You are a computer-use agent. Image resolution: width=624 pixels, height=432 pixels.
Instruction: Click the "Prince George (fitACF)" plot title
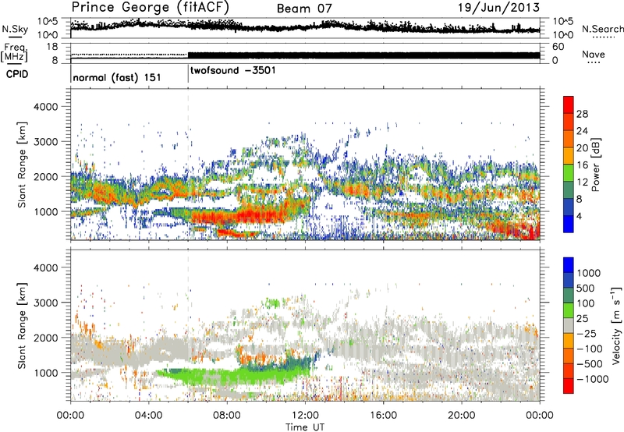(150, 7)
